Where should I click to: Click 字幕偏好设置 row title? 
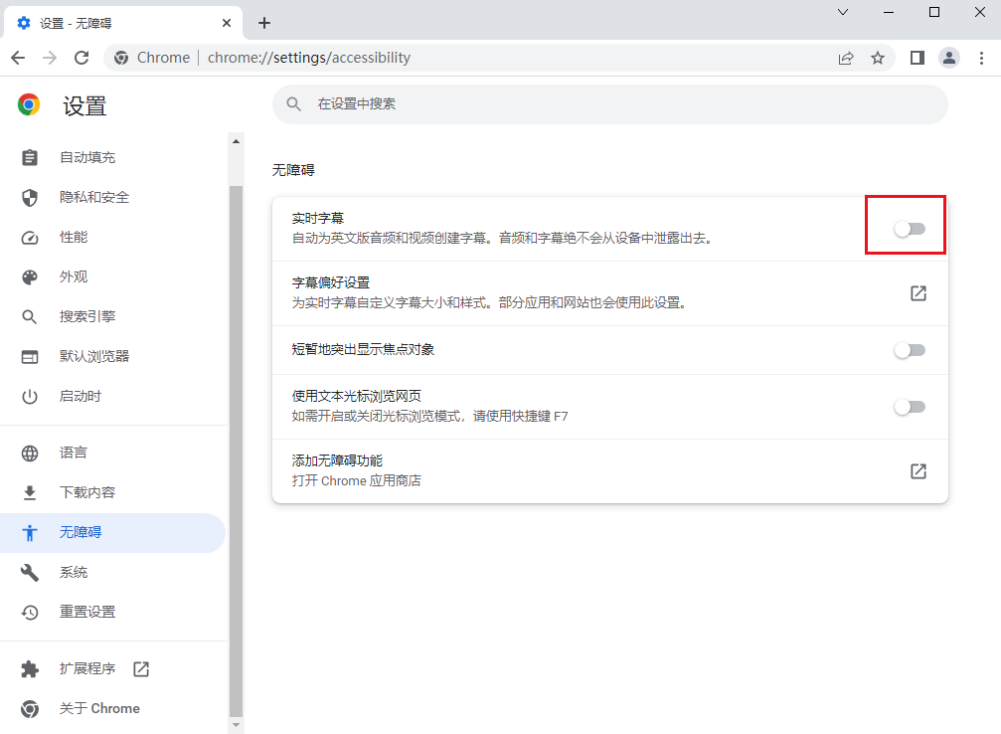[331, 282]
